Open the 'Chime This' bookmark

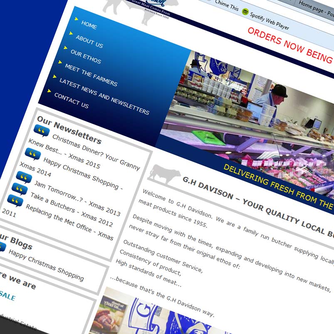227,5
